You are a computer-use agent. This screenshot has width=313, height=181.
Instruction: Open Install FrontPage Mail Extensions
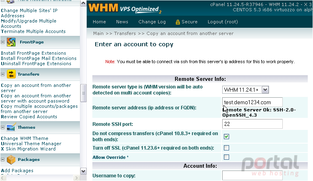tap(39, 58)
